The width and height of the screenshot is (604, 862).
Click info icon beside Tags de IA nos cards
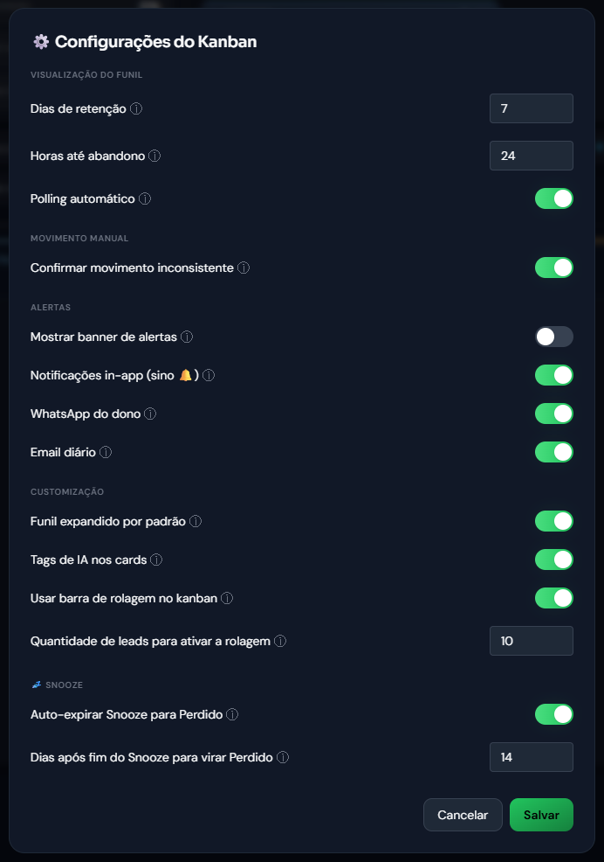point(156,560)
